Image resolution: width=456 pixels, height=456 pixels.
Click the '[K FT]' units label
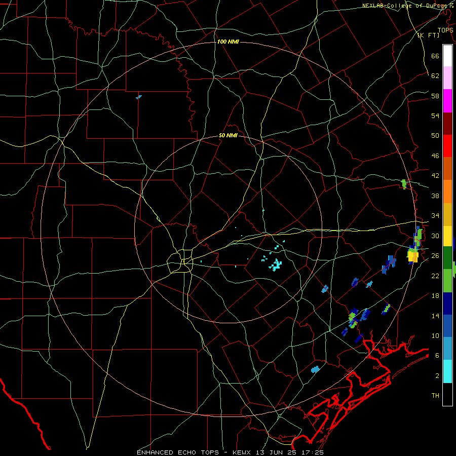(429, 35)
